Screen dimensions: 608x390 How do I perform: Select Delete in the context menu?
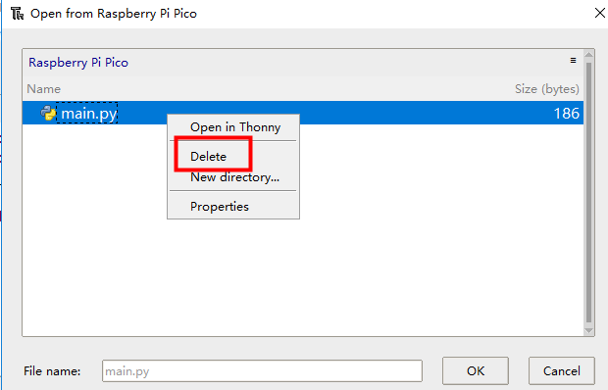click(208, 157)
